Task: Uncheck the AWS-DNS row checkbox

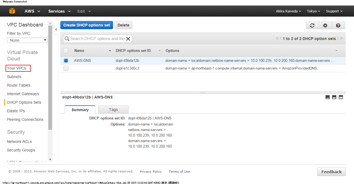Action: point(66,61)
